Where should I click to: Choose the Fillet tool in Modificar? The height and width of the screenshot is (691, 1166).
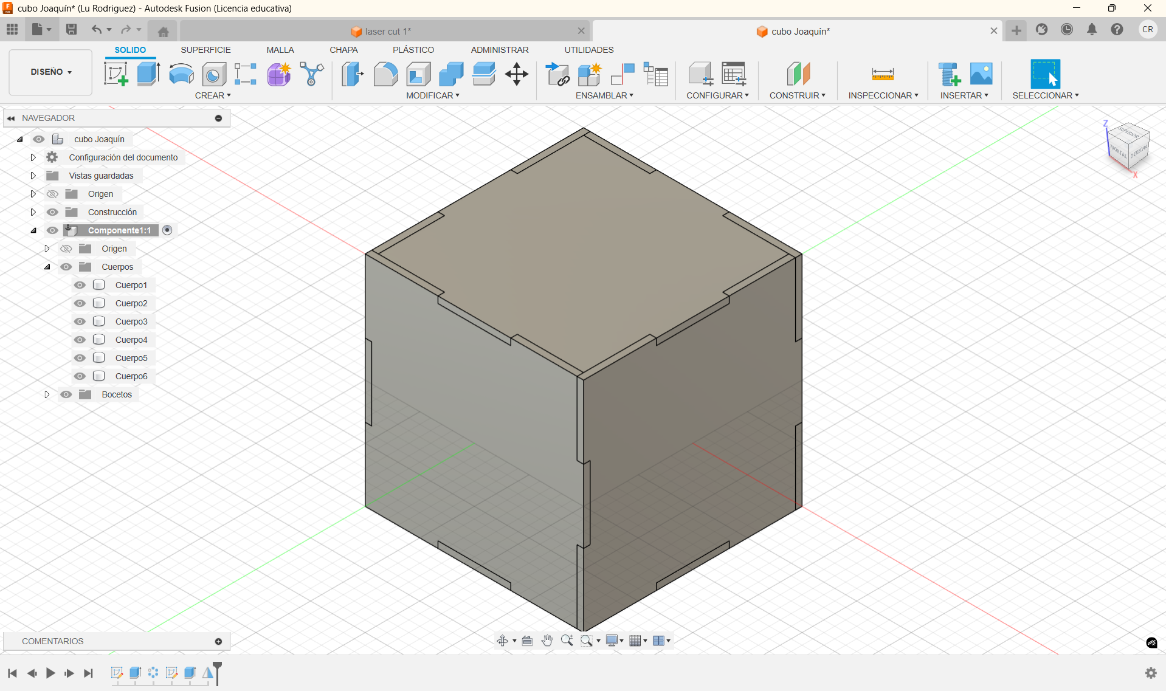[x=385, y=74]
